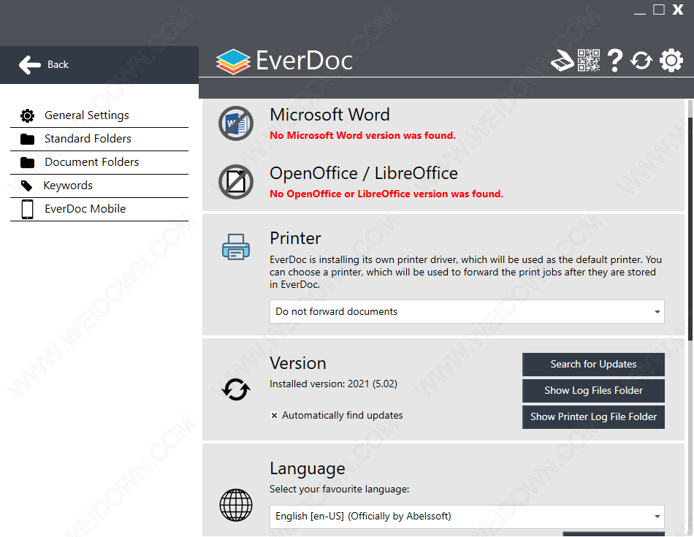This screenshot has width=694, height=537.
Task: Click Show Log Files Folder button
Action: 593,390
